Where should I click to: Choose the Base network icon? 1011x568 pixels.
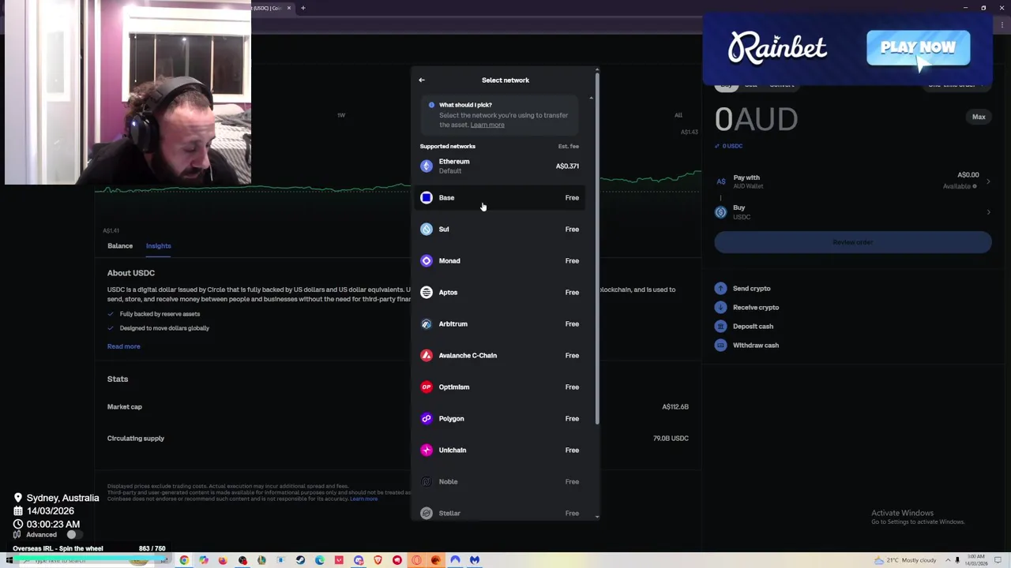pyautogui.click(x=427, y=197)
